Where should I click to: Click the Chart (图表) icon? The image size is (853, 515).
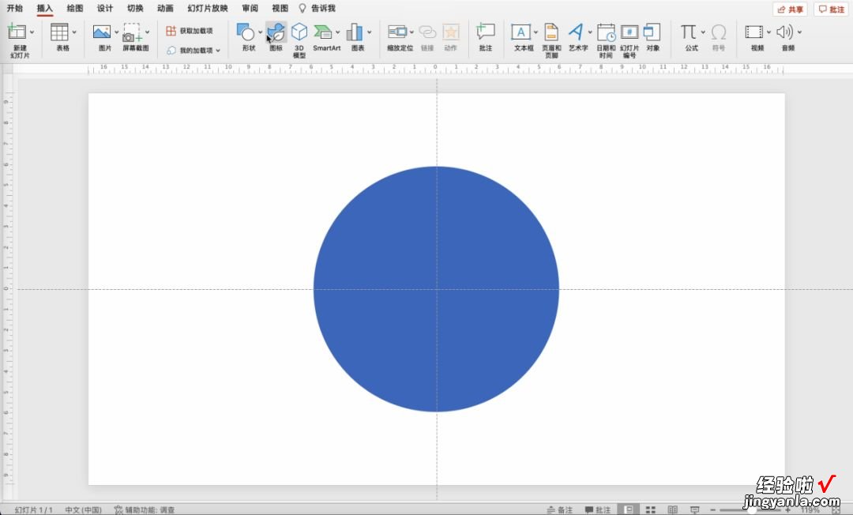point(355,32)
